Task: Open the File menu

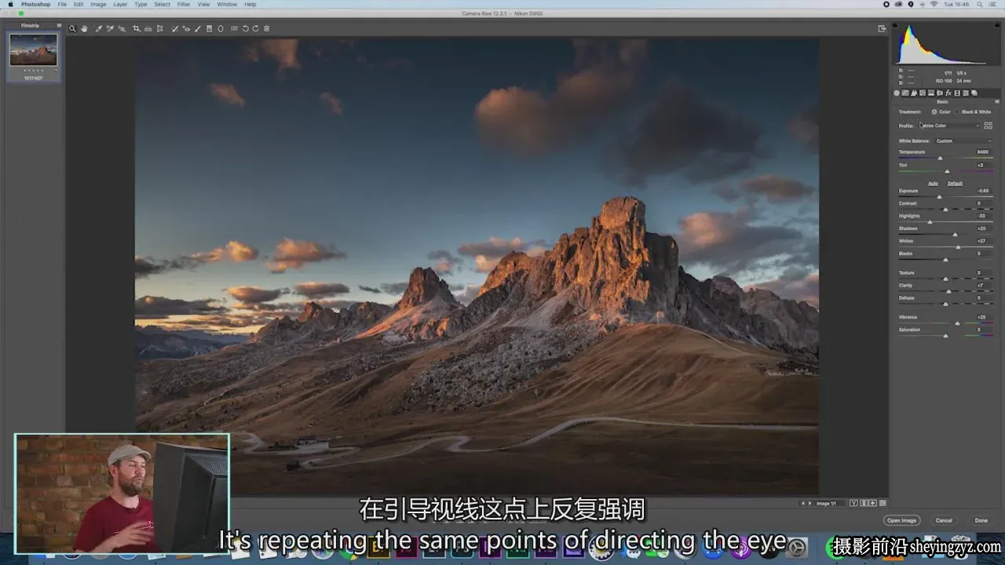Action: (x=62, y=5)
